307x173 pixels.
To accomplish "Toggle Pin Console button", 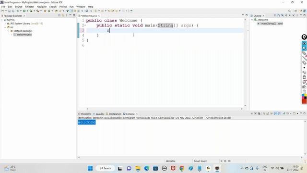I will 283,113.
